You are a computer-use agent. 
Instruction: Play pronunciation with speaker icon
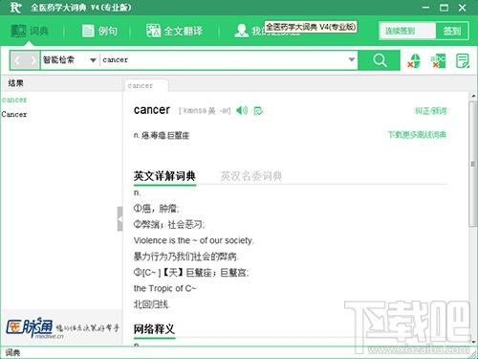242,111
